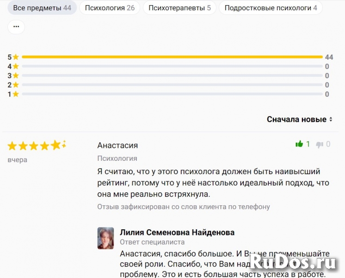Switch to 'Психотерапевты 5' filter
This screenshot has width=345, height=278.
[x=179, y=8]
